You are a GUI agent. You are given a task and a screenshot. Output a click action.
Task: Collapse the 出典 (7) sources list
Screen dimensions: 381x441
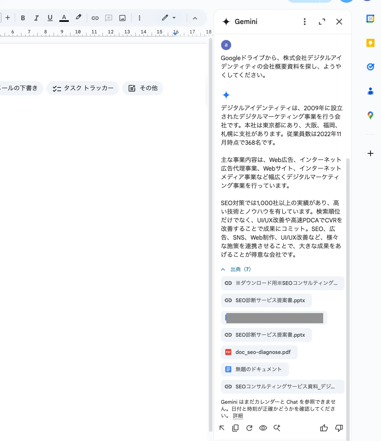pyautogui.click(x=236, y=269)
